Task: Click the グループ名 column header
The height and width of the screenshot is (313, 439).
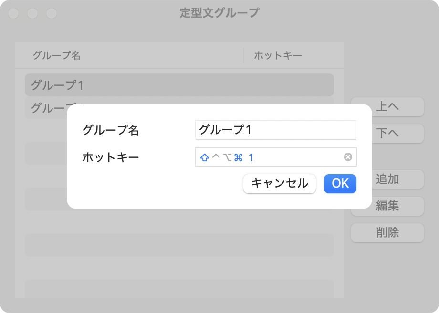Action: point(57,55)
